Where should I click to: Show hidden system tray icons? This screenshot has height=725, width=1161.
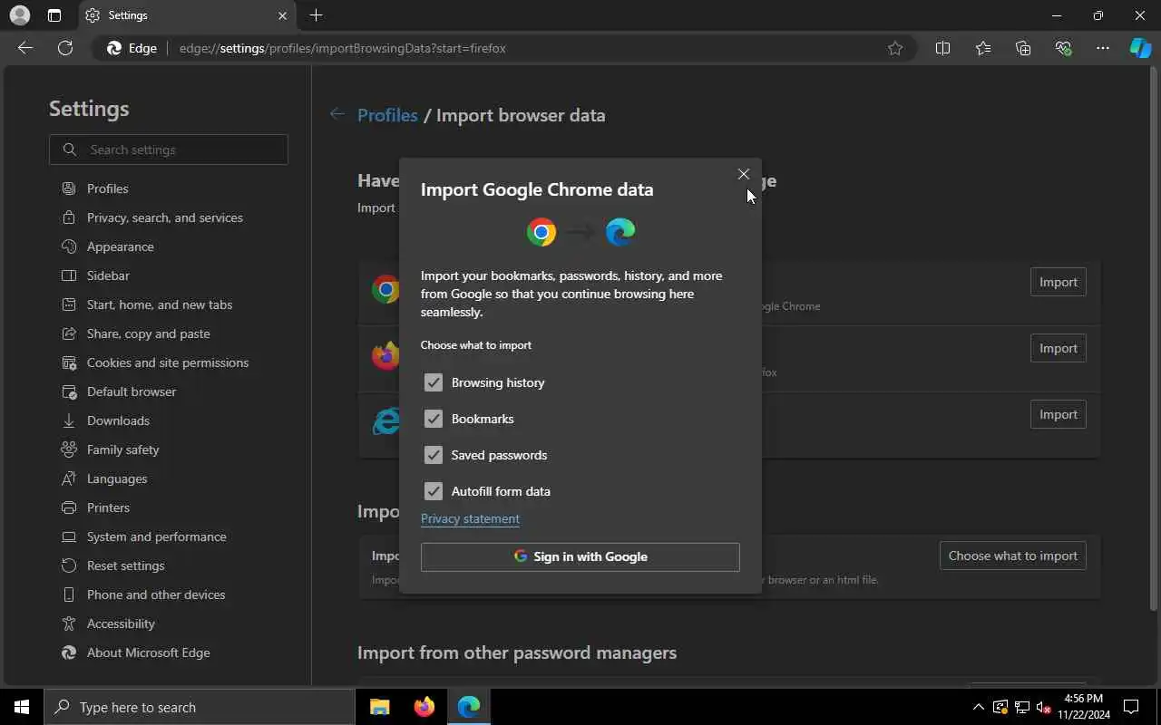[978, 707]
